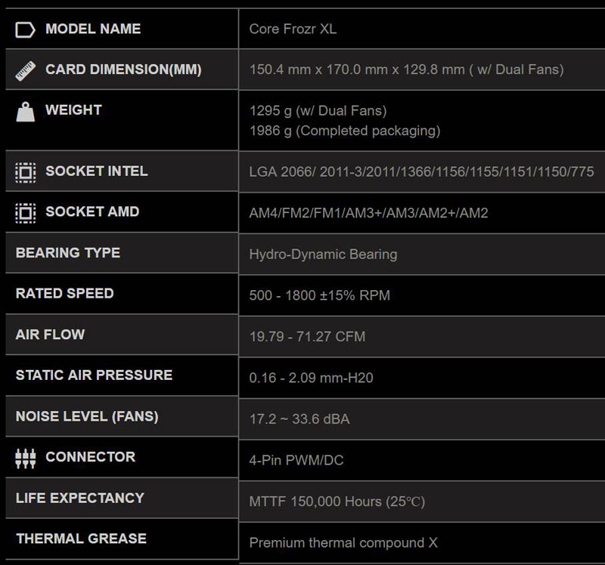Click the tag icon beside Model Name

25,29
